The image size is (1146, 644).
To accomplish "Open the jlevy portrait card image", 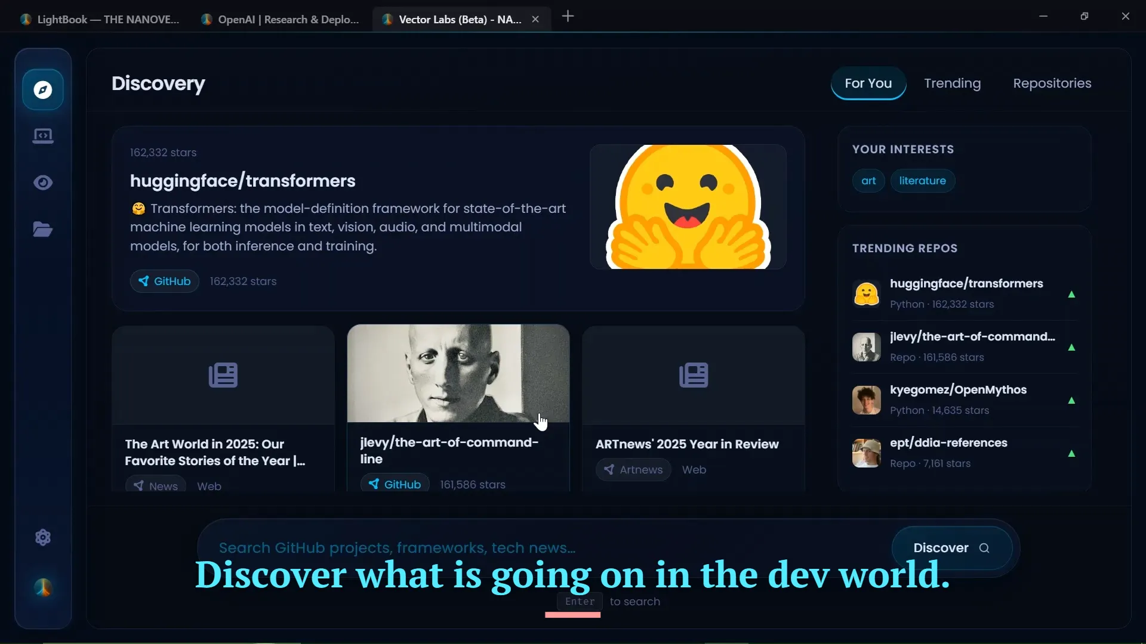I will [x=458, y=373].
